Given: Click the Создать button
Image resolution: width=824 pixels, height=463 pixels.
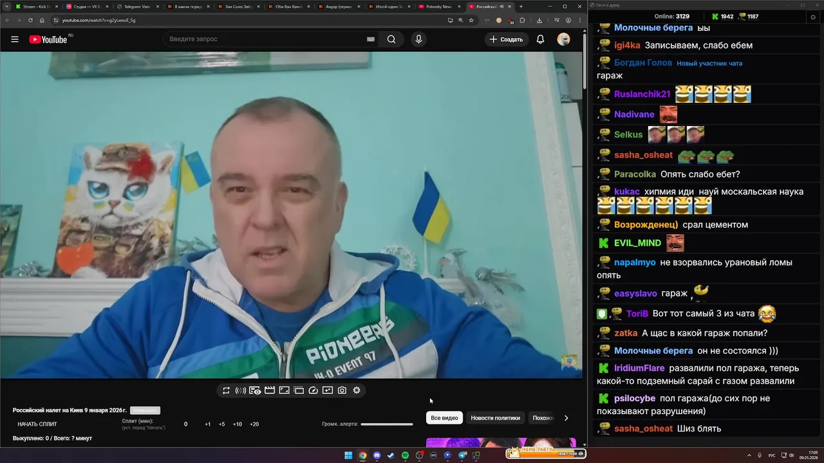Looking at the screenshot, I should tap(507, 39).
